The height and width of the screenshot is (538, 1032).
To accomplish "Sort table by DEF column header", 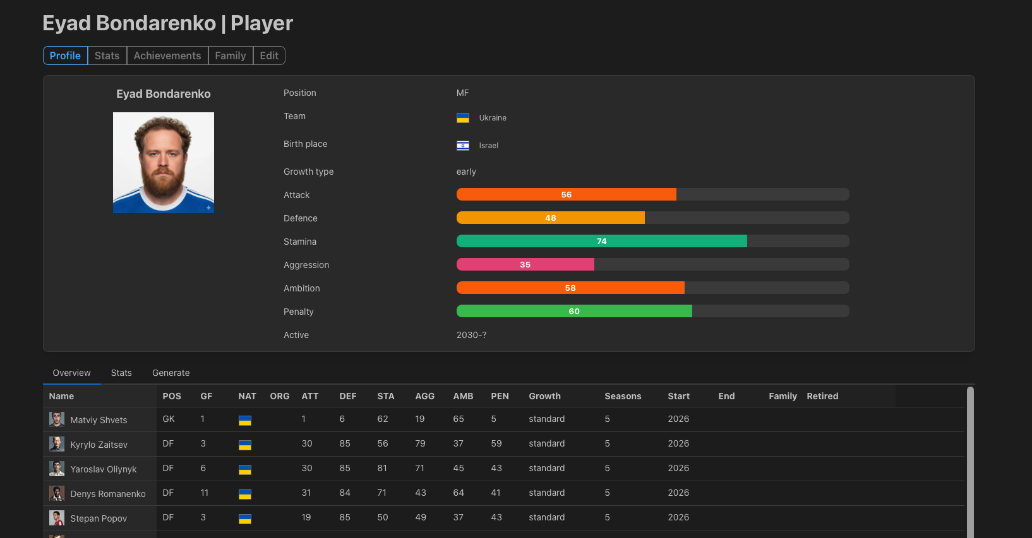I will 348,396.
